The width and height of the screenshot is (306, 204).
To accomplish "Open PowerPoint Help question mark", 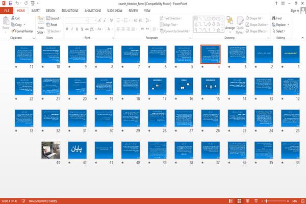I will pos(276,4).
